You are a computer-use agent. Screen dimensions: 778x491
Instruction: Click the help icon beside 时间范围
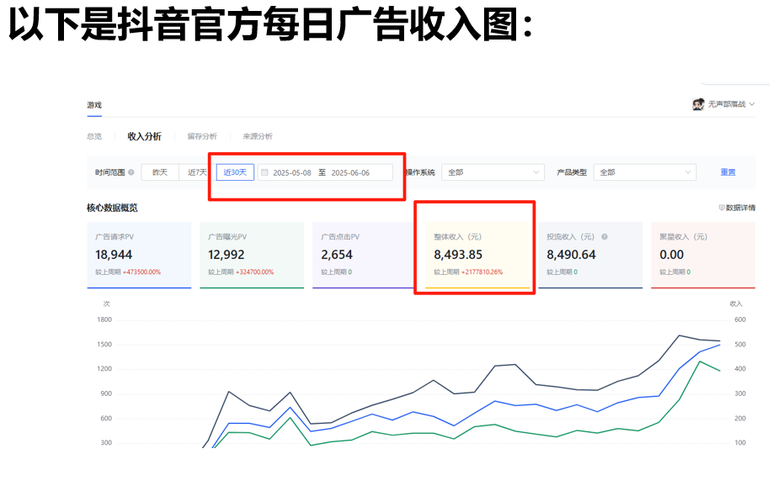click(131, 172)
